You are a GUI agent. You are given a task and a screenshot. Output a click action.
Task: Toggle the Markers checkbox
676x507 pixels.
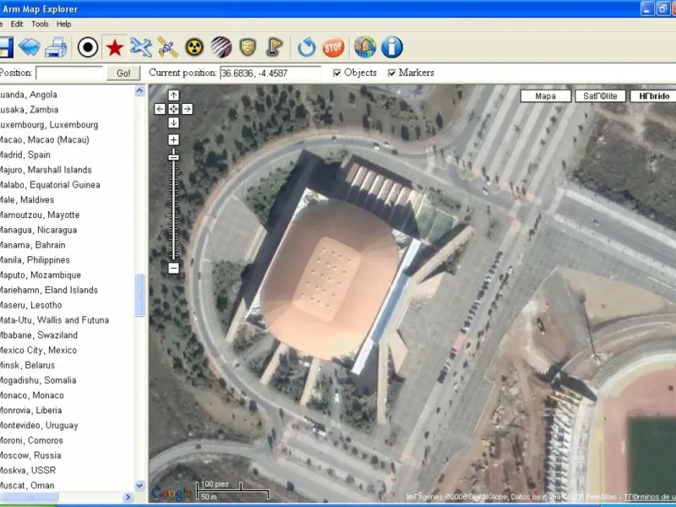[391, 73]
